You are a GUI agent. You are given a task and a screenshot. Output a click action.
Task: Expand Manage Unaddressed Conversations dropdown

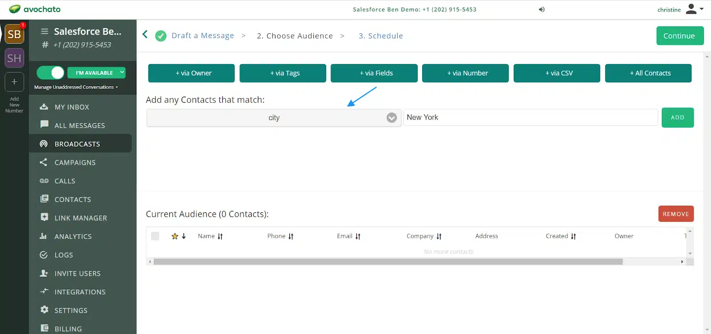[76, 87]
